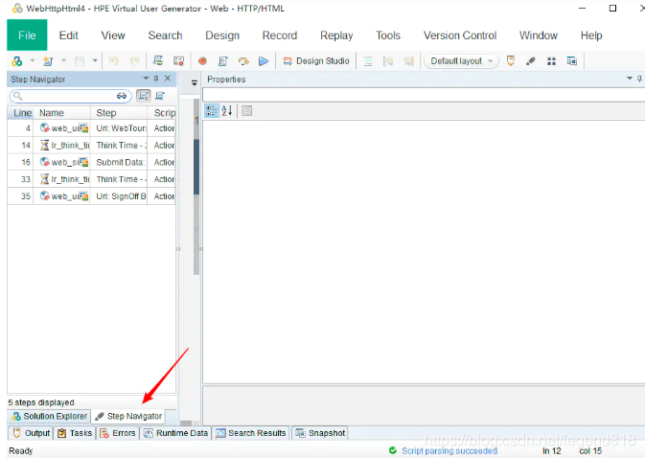Viewport: 645px width, 458px height.
Task: Click the pen-shaped toolbar icon
Action: (531, 61)
